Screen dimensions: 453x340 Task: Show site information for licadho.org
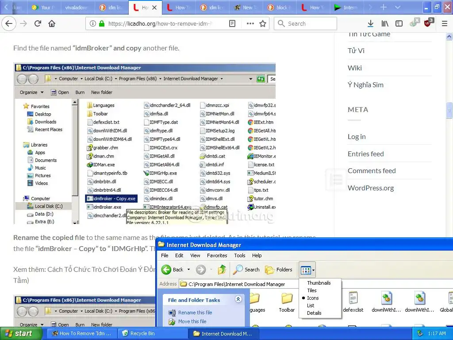(x=92, y=23)
